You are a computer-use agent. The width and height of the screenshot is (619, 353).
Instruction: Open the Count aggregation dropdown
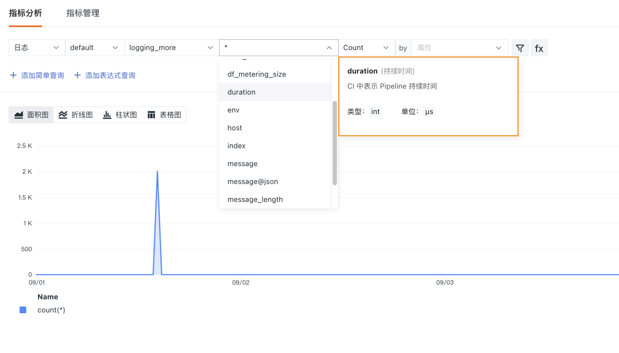366,48
